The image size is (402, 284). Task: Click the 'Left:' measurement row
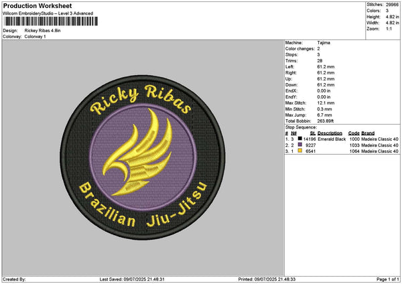310,67
